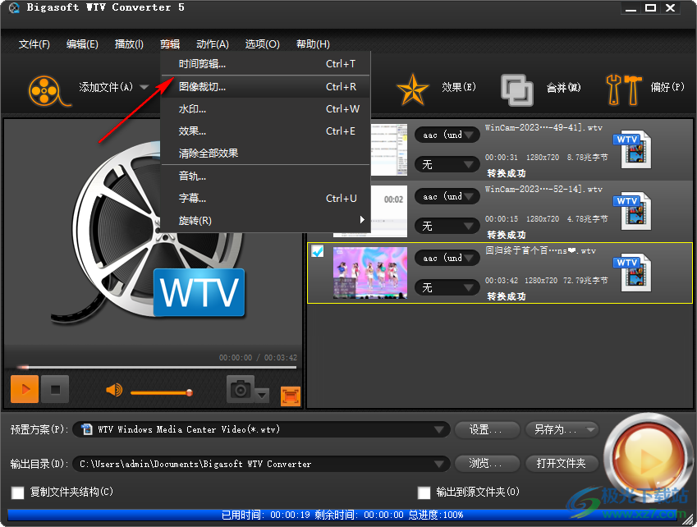Click WTV format icon of third file row

[632, 273]
